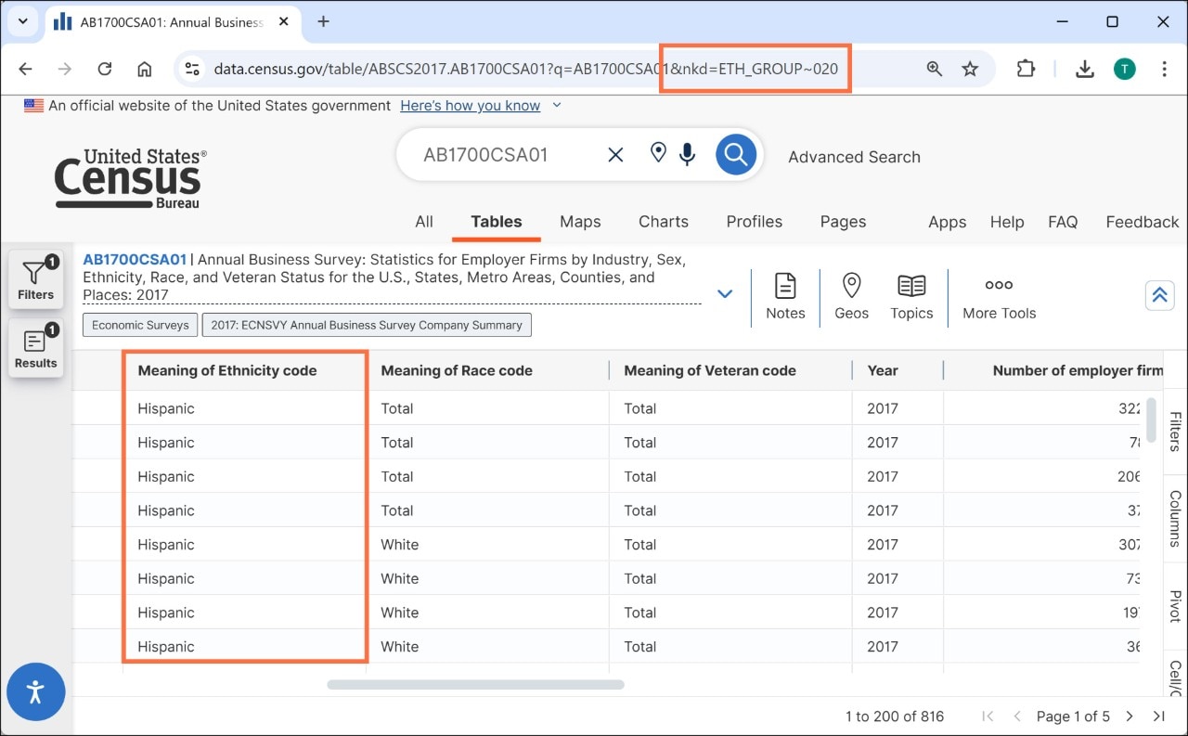Click the Economic Surveys tag button
This screenshot has width=1188, height=736.
pos(140,325)
